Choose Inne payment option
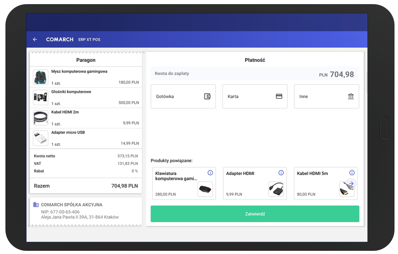Viewport: 398px width, 254px height. coord(326,96)
